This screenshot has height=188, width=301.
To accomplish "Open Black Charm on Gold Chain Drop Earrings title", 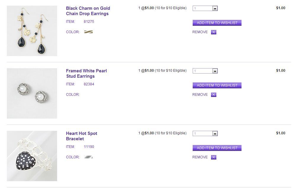I will click(88, 11).
